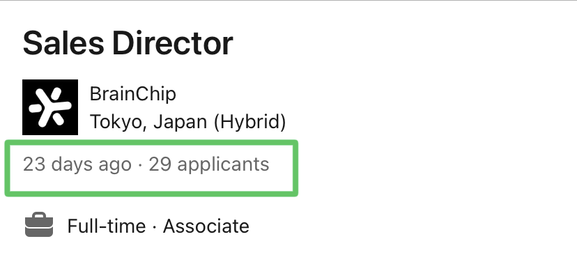Select the Associate seniority label
This screenshot has height=255, width=577.
(x=206, y=226)
